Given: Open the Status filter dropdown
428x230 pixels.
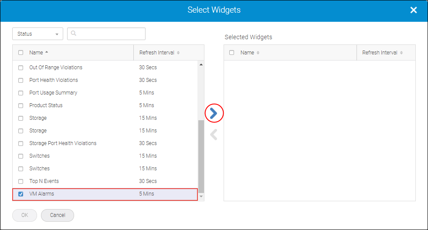Looking at the screenshot, I should click(38, 34).
